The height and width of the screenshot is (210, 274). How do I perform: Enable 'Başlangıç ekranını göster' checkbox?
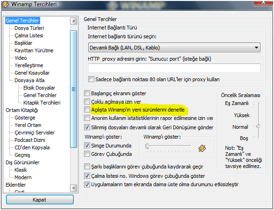click(x=87, y=93)
